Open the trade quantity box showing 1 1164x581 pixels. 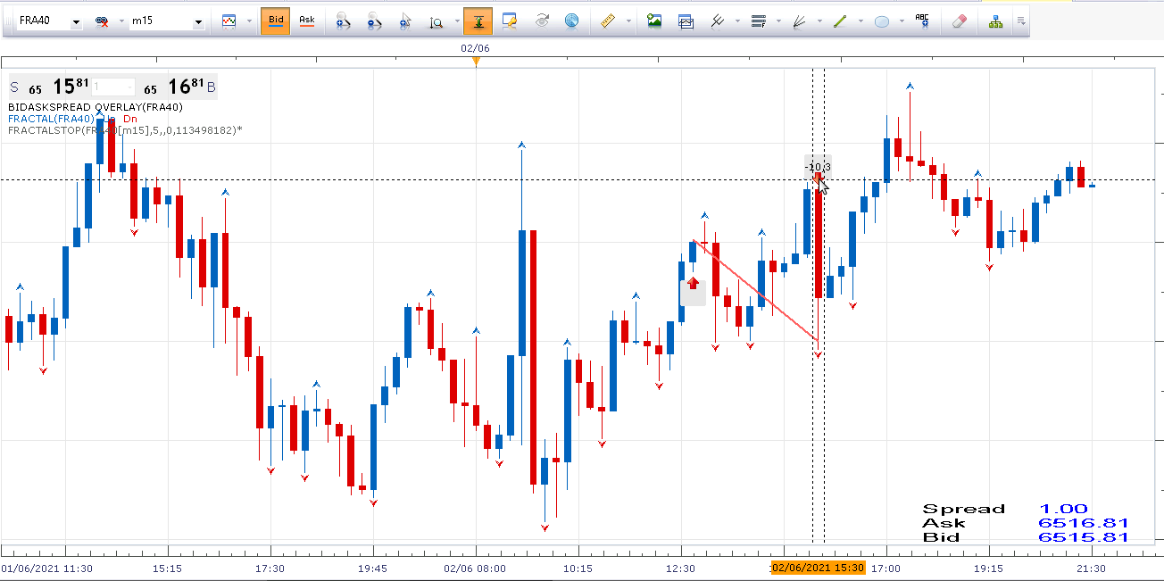(113, 87)
